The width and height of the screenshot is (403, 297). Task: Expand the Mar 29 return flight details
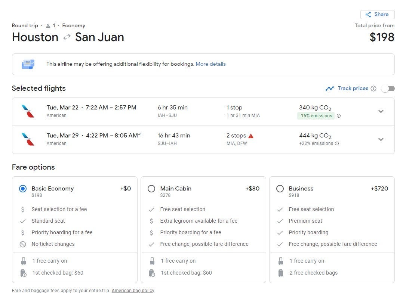(x=381, y=139)
